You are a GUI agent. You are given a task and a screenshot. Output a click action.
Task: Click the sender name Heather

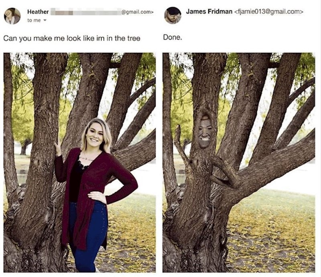pos(38,12)
